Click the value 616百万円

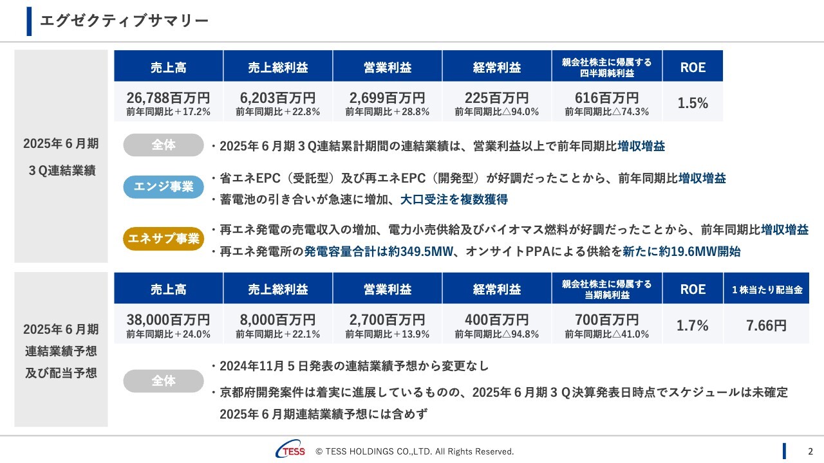point(607,98)
